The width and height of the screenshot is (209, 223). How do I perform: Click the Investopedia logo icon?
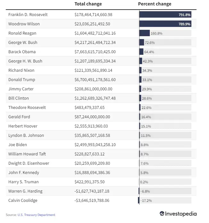pyautogui.click(x=162, y=214)
